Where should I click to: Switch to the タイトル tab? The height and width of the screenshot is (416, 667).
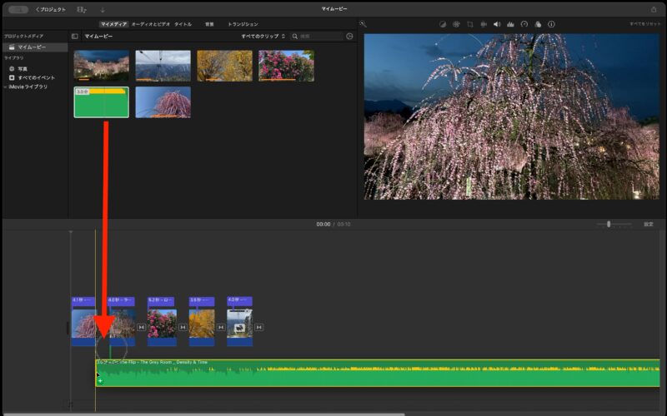click(x=183, y=24)
